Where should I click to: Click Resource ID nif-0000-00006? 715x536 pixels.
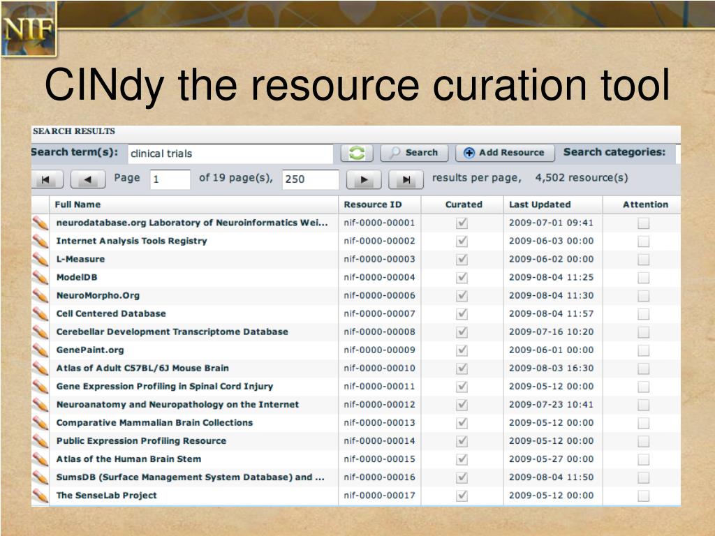[379, 295]
